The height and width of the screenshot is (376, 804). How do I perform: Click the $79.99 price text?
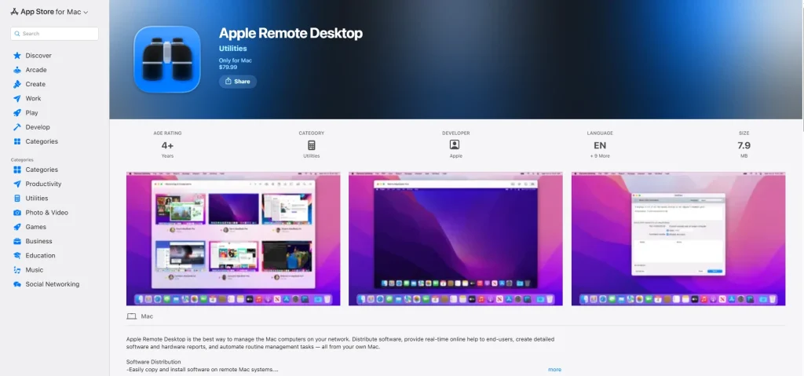coord(228,68)
